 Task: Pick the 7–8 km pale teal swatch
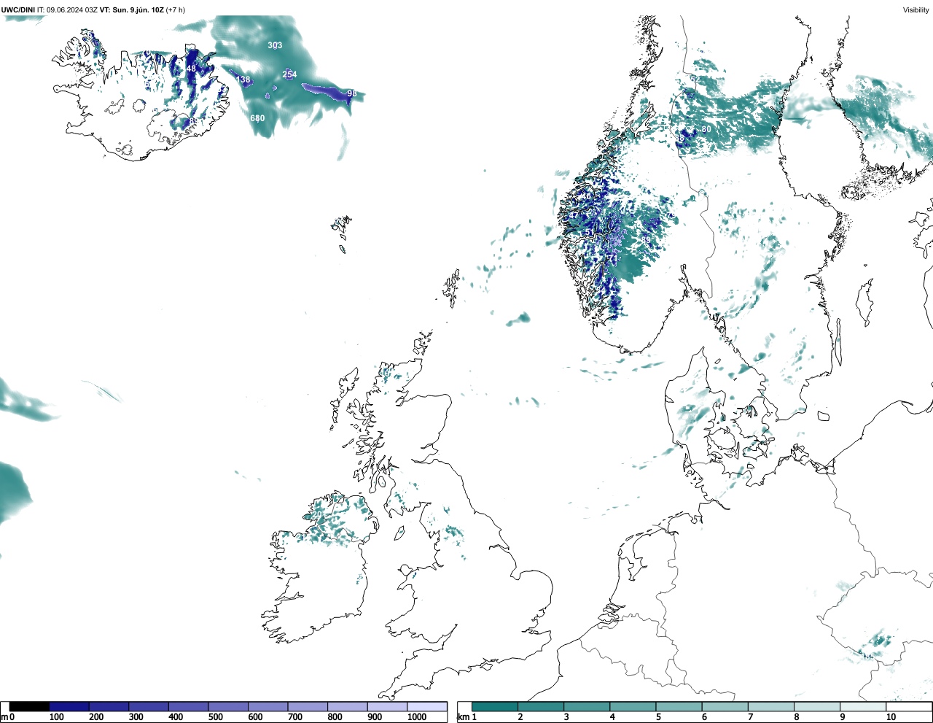[x=770, y=707]
